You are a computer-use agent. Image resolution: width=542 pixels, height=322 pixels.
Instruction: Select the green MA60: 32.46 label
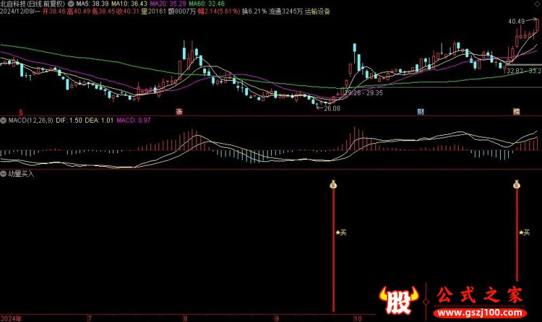[207, 4]
